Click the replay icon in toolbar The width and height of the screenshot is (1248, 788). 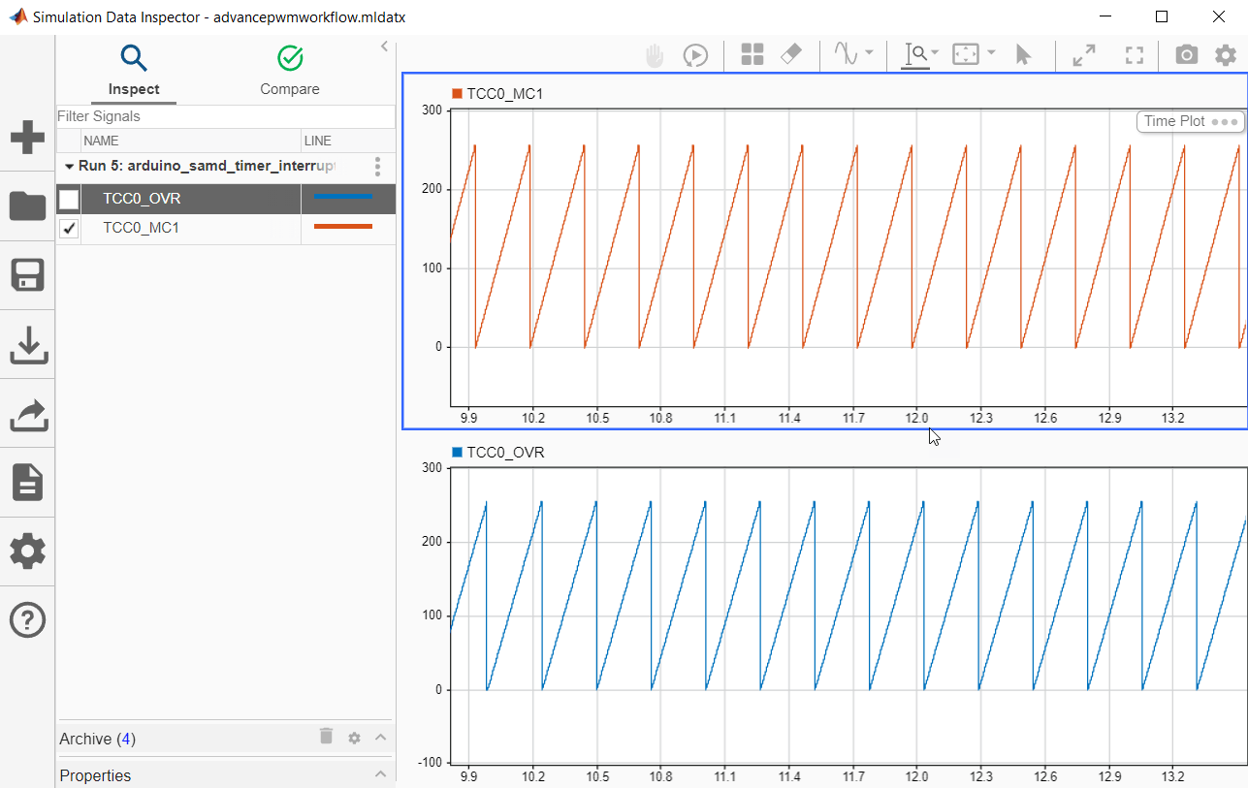tap(694, 55)
